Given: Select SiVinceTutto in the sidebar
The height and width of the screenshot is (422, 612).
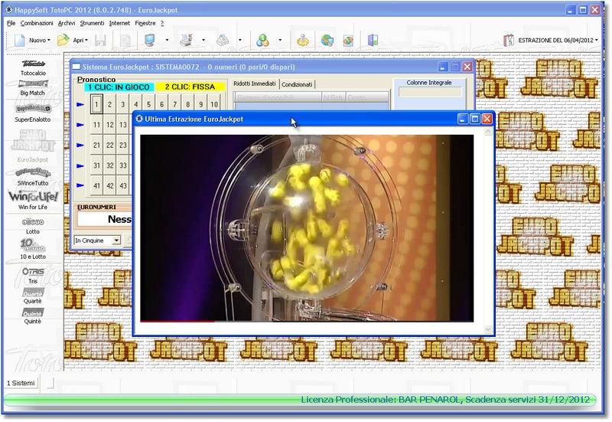Looking at the screenshot, I should [x=33, y=177].
